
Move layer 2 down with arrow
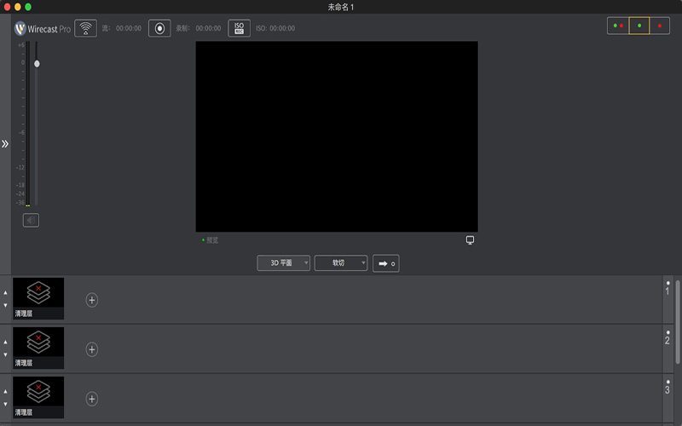pos(5,354)
